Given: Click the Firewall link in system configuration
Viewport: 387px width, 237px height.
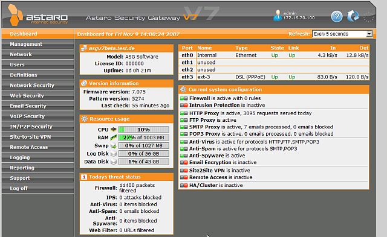Looking at the screenshot, I should click(x=200, y=98).
